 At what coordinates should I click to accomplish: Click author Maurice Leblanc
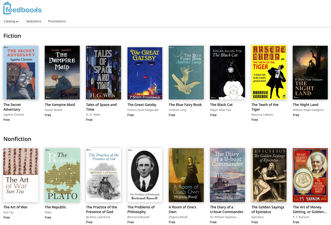point(262,115)
